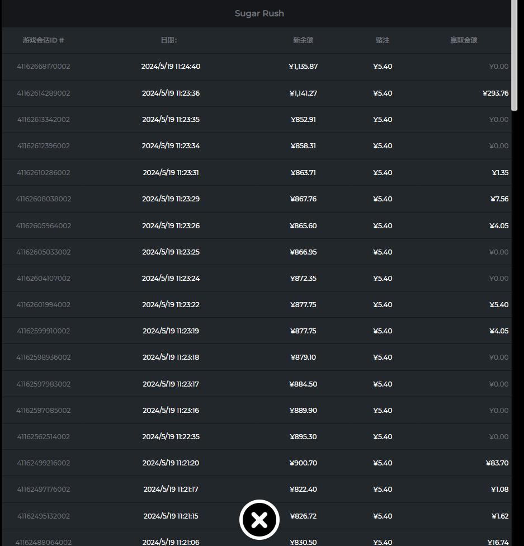Click the win amount ¥1.08
524x546 pixels.
pyautogui.click(x=499, y=489)
